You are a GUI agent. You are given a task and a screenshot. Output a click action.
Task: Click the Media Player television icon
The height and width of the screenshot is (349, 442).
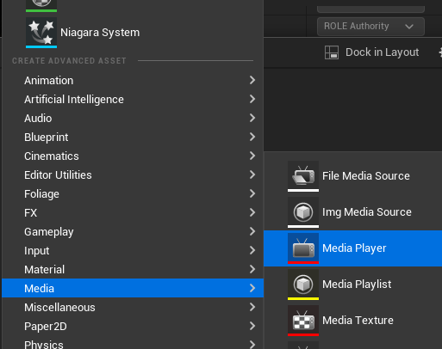(x=303, y=248)
